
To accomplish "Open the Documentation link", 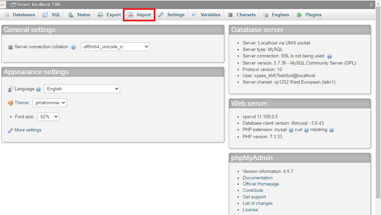I will click(x=258, y=178).
